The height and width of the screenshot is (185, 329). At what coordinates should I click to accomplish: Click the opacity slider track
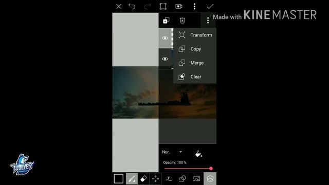(x=188, y=169)
